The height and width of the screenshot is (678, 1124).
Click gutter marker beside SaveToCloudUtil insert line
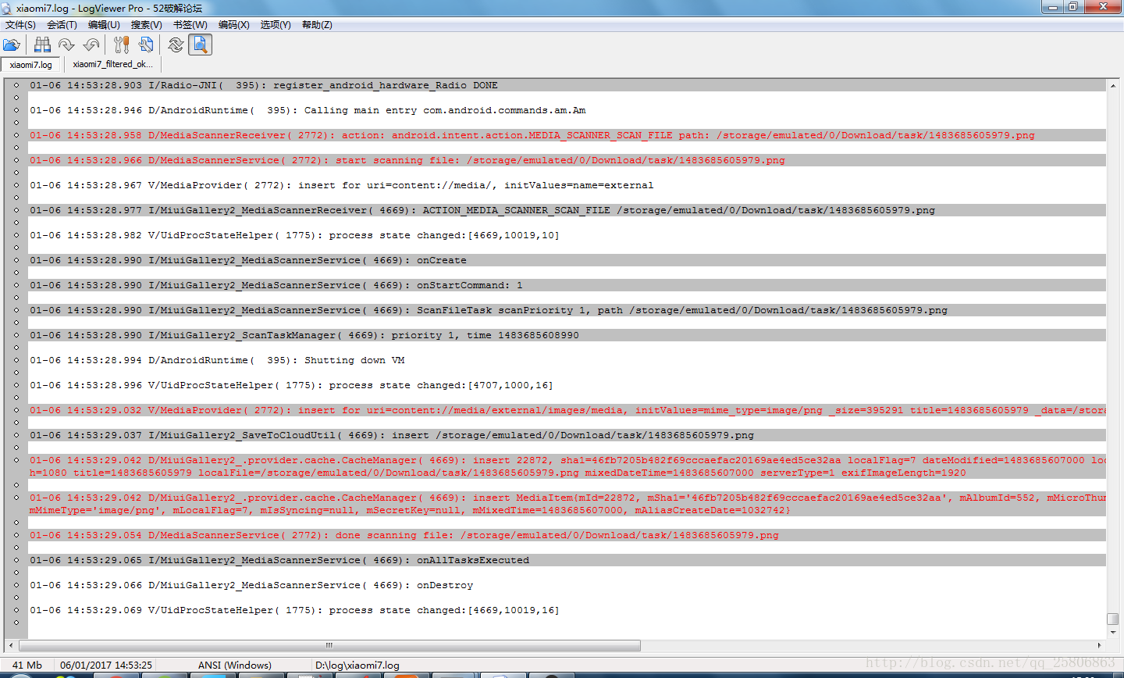tap(16, 435)
